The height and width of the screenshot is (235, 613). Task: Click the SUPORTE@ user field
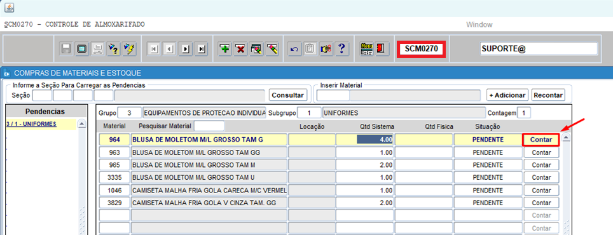[x=539, y=49]
